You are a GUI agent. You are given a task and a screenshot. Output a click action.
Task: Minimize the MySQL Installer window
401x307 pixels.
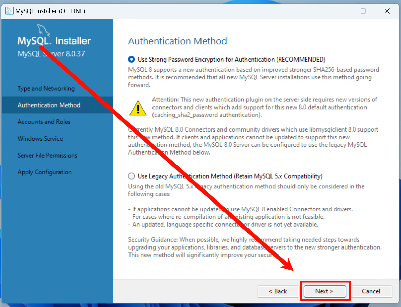point(340,11)
